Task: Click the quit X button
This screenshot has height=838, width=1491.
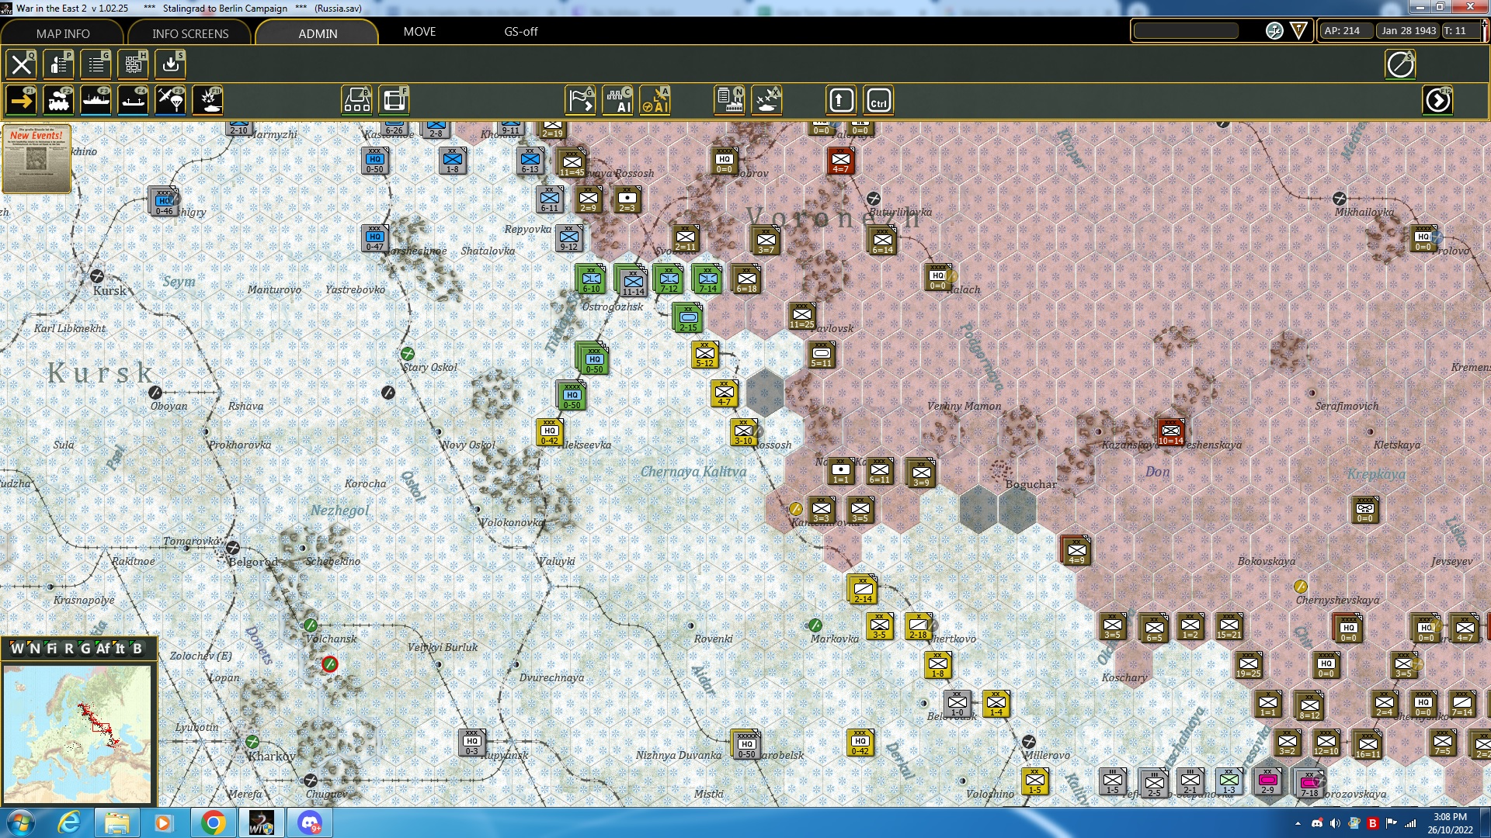Action: pos(21,64)
